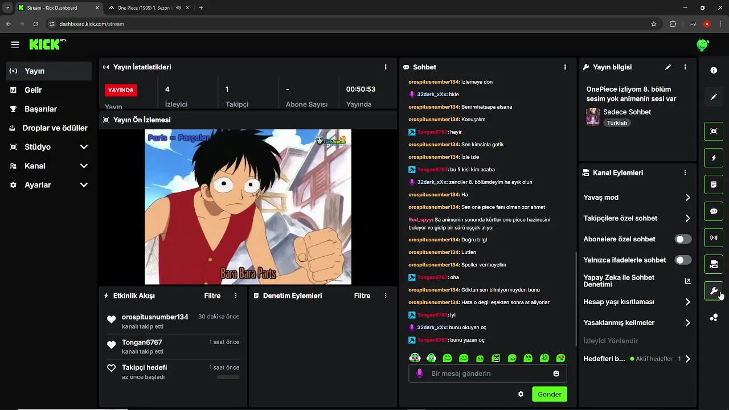Toggle the camera stream info icon in the right sidebar
Image resolution: width=729 pixels, height=410 pixels.
point(714,264)
